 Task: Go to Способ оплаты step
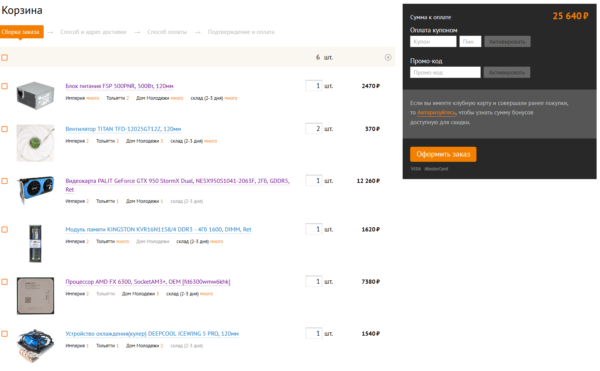(167, 32)
